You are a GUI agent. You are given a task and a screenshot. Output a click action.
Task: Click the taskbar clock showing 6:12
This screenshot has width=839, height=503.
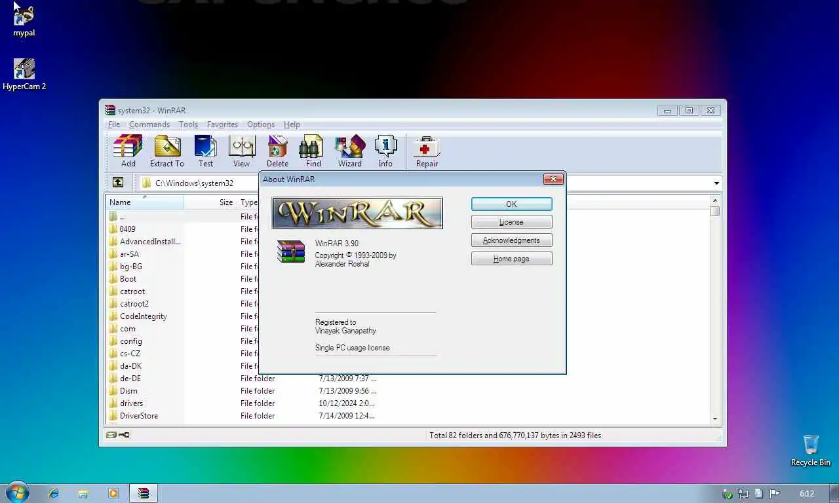tap(807, 494)
